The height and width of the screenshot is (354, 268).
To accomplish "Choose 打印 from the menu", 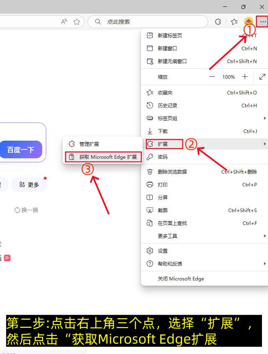I will coord(205,185).
